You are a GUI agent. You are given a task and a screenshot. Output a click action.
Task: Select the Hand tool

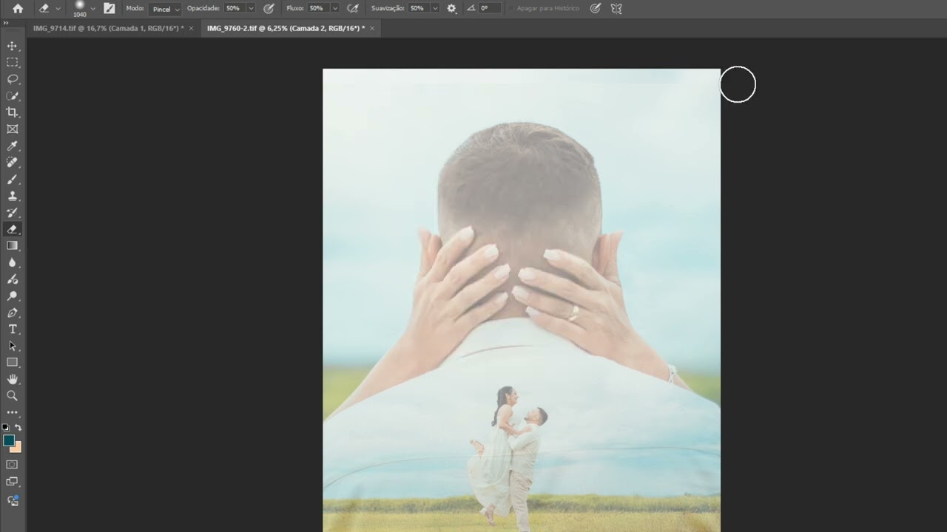point(12,379)
